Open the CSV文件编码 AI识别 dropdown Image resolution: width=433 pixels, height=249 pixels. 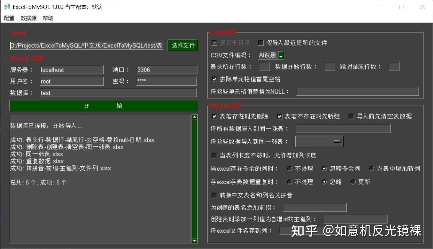(271, 55)
